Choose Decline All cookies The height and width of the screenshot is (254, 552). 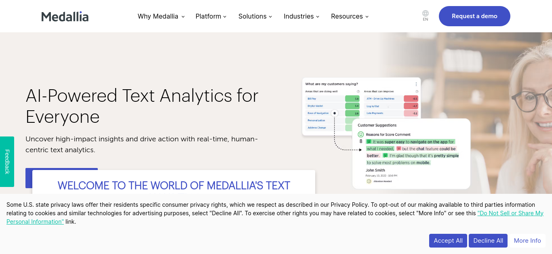488,241
